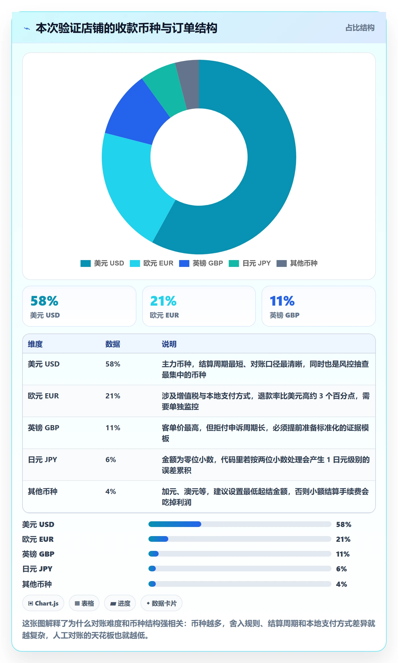
Task: Click 英镑 GBP cell in the table
Action: pos(43,428)
